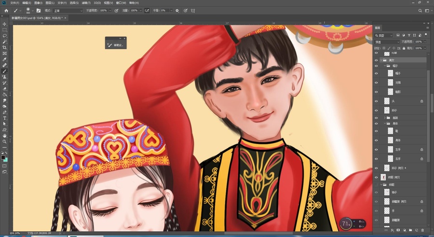434x237 pixels.
Task: Toggle pressure for size icon
Action: tap(186, 11)
